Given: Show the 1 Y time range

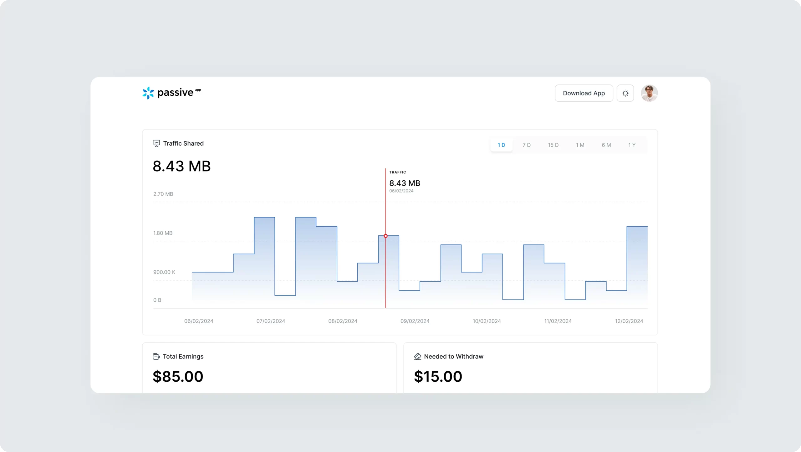Looking at the screenshot, I should [632, 145].
